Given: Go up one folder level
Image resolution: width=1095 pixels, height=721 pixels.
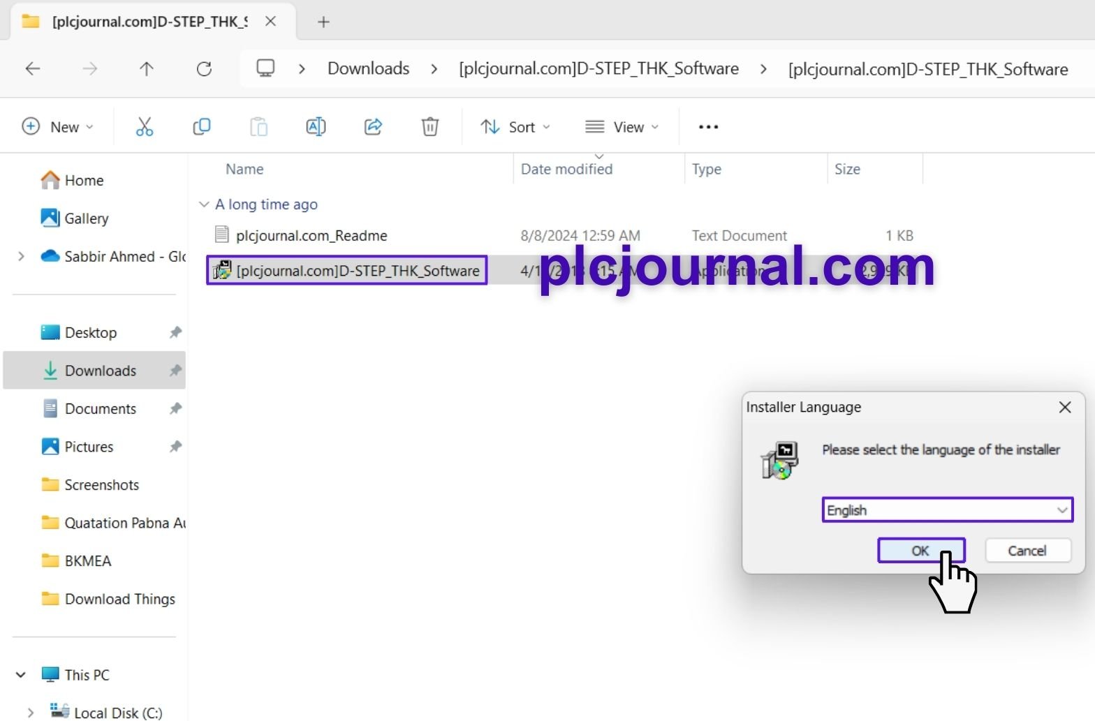Looking at the screenshot, I should point(146,68).
